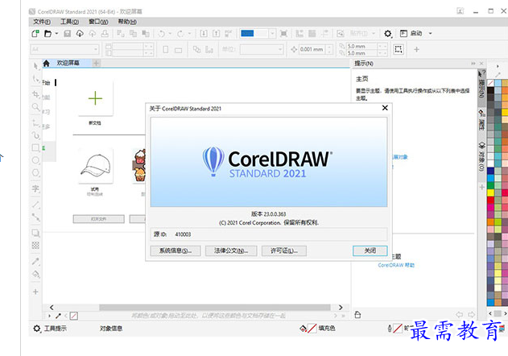Select the Zoom magnifier tool
Viewport: 508px width, 356px height.
click(x=35, y=107)
